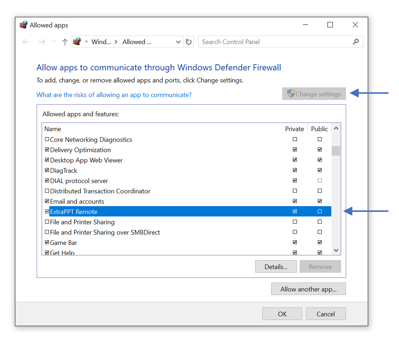399x344 pixels.
Task: Show hidden breadcrumb path chevrons
Action: coord(86,42)
